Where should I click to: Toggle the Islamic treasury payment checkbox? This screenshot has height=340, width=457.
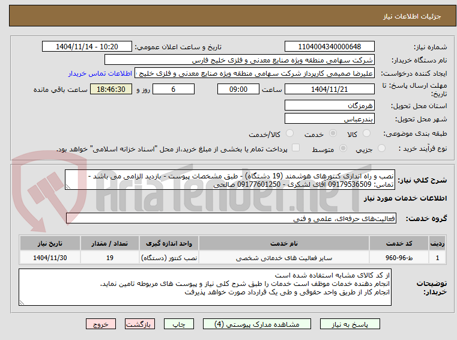[296, 148]
